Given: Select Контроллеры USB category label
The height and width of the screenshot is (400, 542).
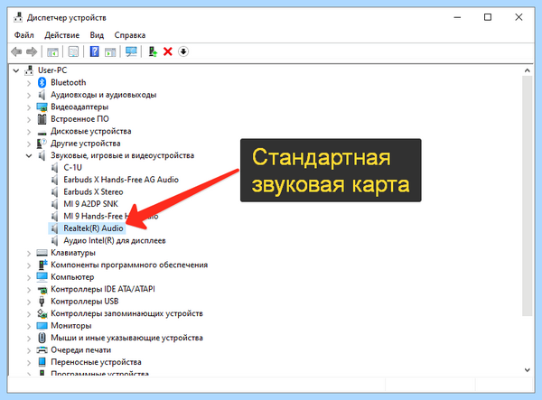Looking at the screenshot, I should [x=84, y=302].
